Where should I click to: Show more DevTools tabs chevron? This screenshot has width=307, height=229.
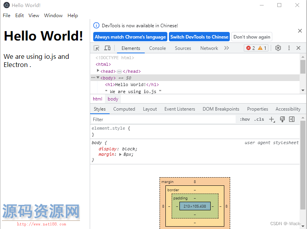[227, 48]
